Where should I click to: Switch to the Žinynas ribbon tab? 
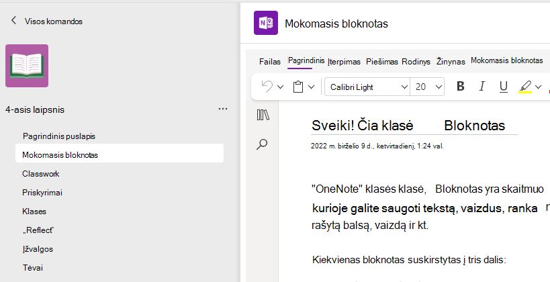pos(451,62)
